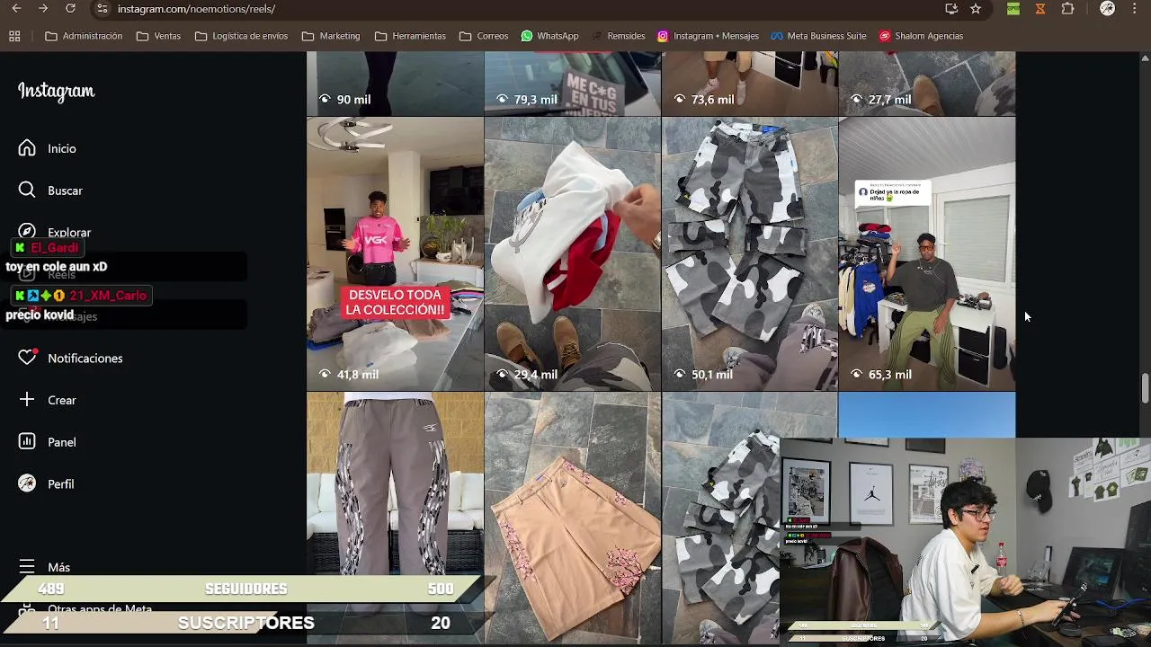
Task: Open the beige floral shorts reel
Action: (572, 518)
